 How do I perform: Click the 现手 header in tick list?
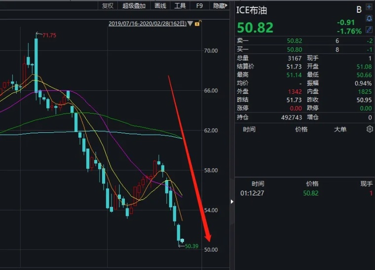[367, 184]
